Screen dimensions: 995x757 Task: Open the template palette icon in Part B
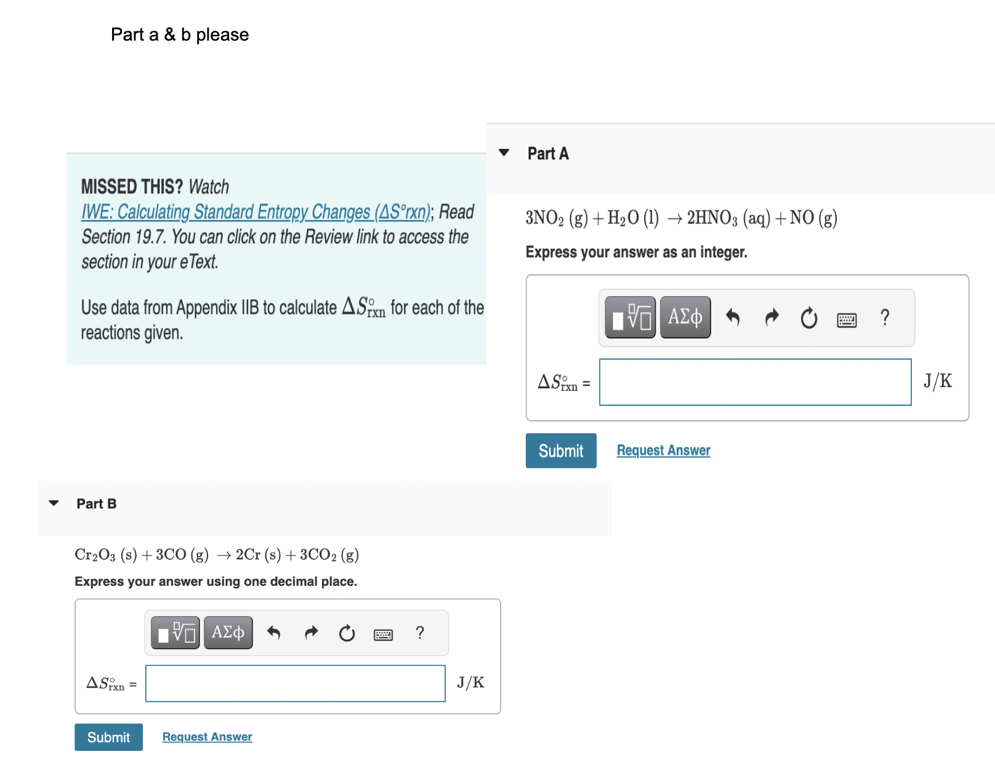174,632
